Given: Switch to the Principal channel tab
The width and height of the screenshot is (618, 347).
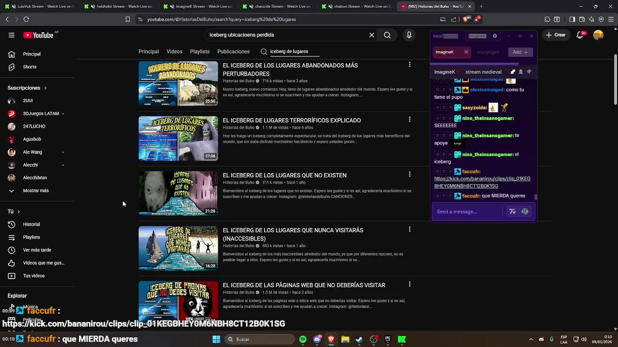Looking at the screenshot, I should point(149,52).
